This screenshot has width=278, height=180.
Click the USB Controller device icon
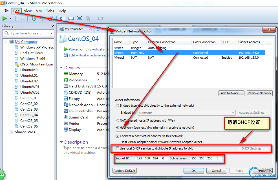click(66, 111)
